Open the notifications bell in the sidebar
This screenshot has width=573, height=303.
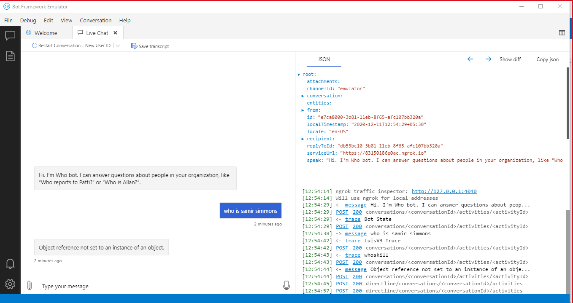(x=10, y=263)
